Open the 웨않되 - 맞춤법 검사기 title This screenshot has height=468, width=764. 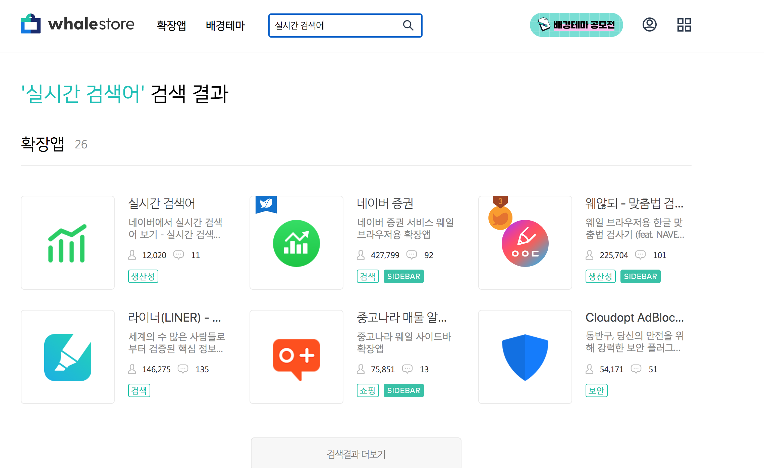pos(634,203)
